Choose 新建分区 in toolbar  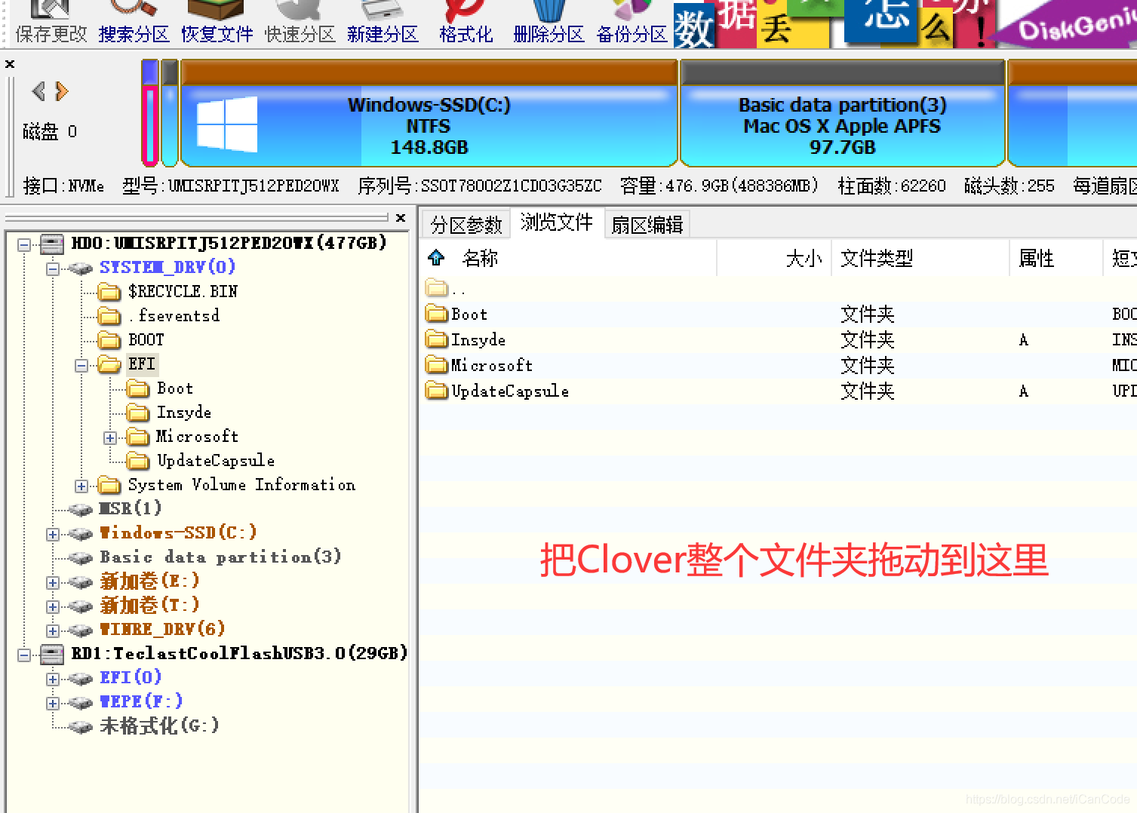pyautogui.click(x=383, y=23)
